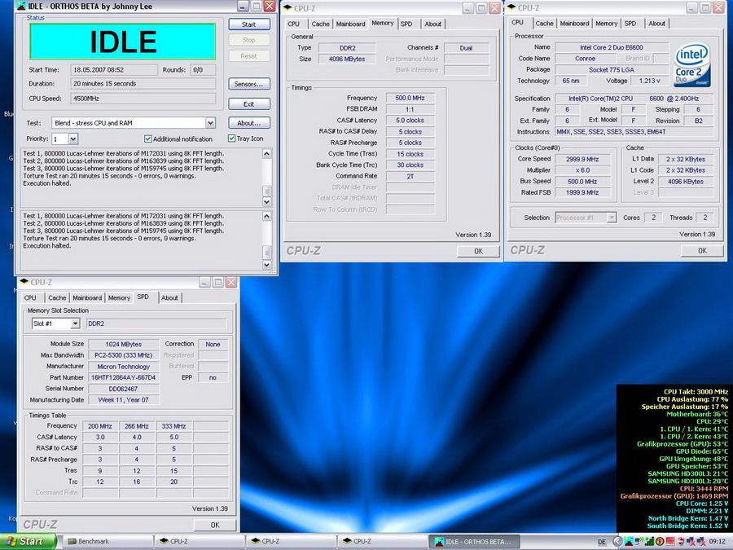The height and width of the screenshot is (550, 733).
Task: Click the Duration field in Orthos
Action: tap(143, 84)
